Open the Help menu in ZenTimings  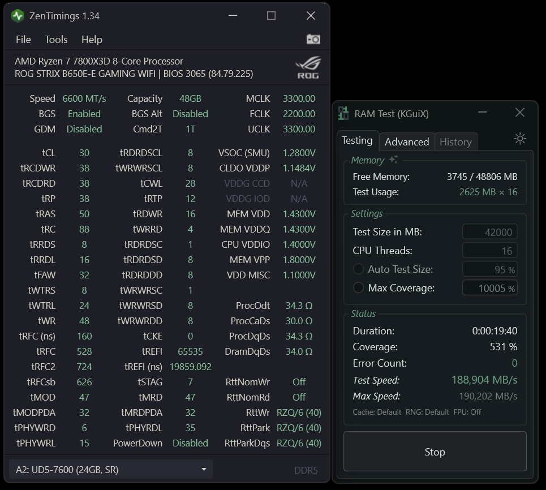coord(92,40)
